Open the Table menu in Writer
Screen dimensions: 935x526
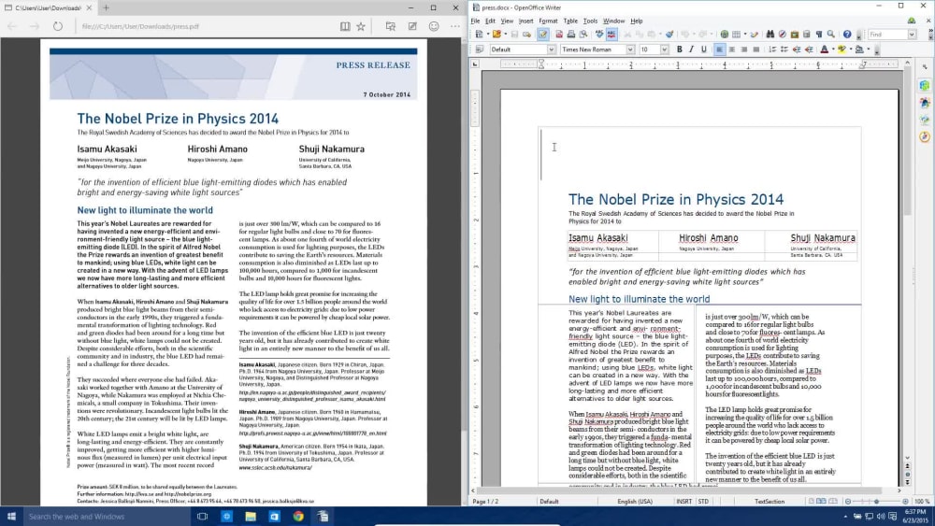pyautogui.click(x=570, y=21)
